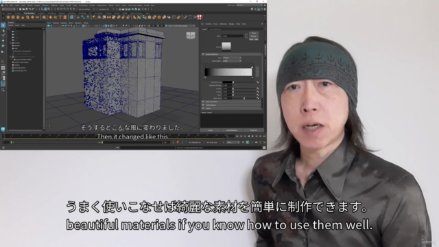Activate the Move tool in toolbox

3,40
